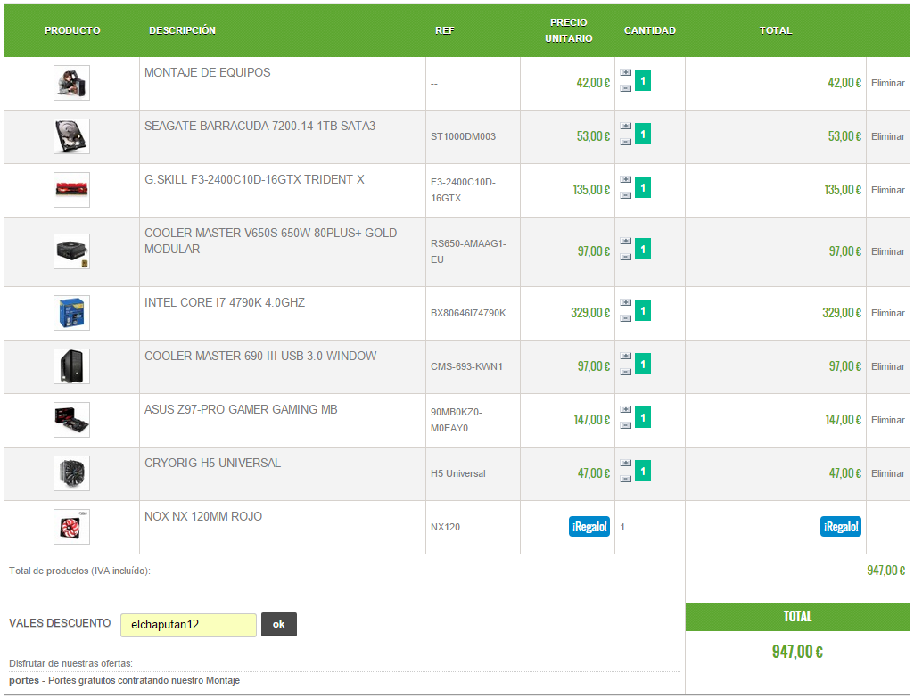The image size is (914, 698).
Task: Decrease quantity for COOLER MASTER 690 III
Action: (625, 373)
